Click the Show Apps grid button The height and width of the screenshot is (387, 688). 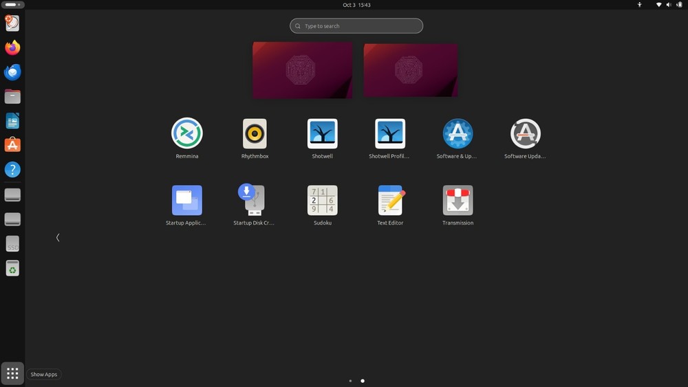12,373
